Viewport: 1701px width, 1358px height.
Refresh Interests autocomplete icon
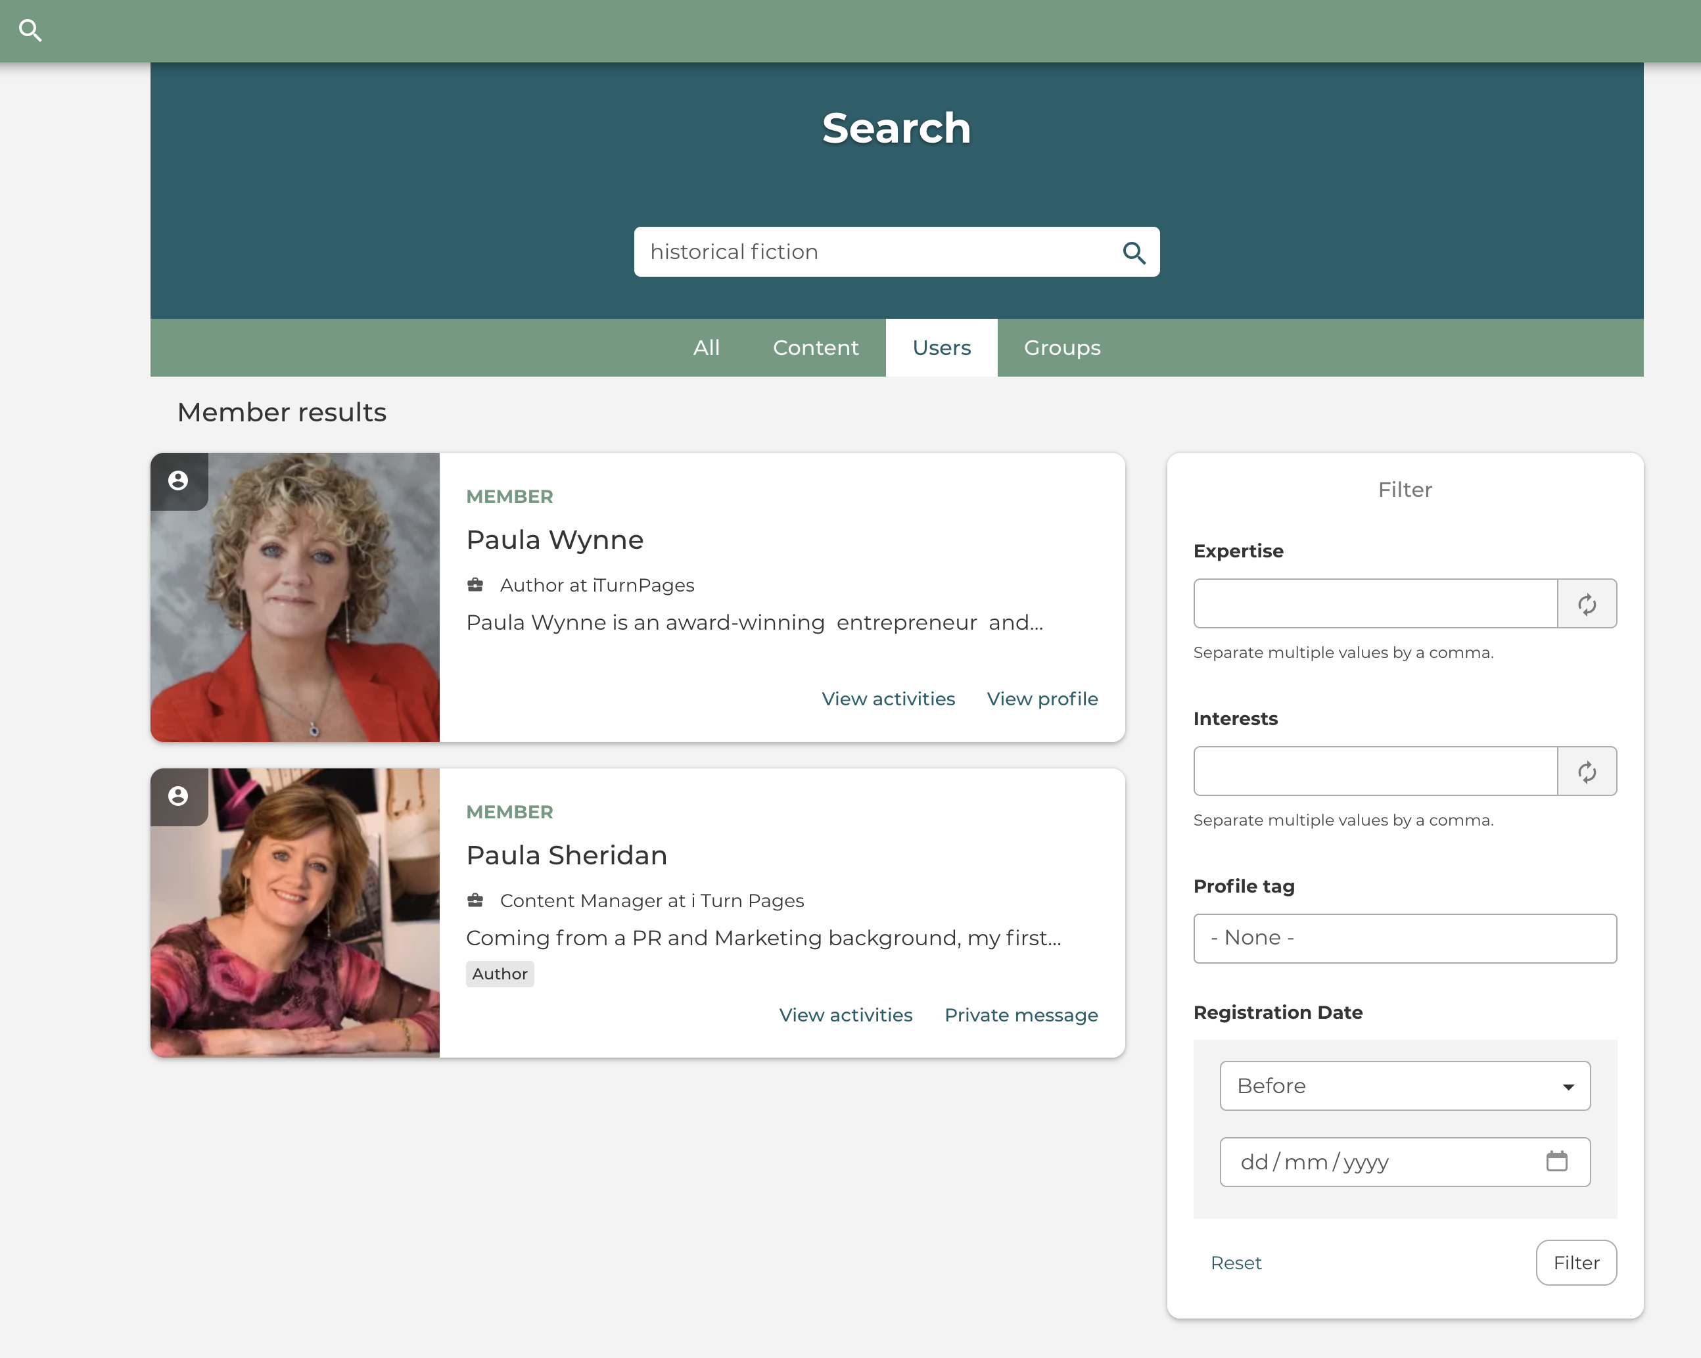coord(1587,771)
